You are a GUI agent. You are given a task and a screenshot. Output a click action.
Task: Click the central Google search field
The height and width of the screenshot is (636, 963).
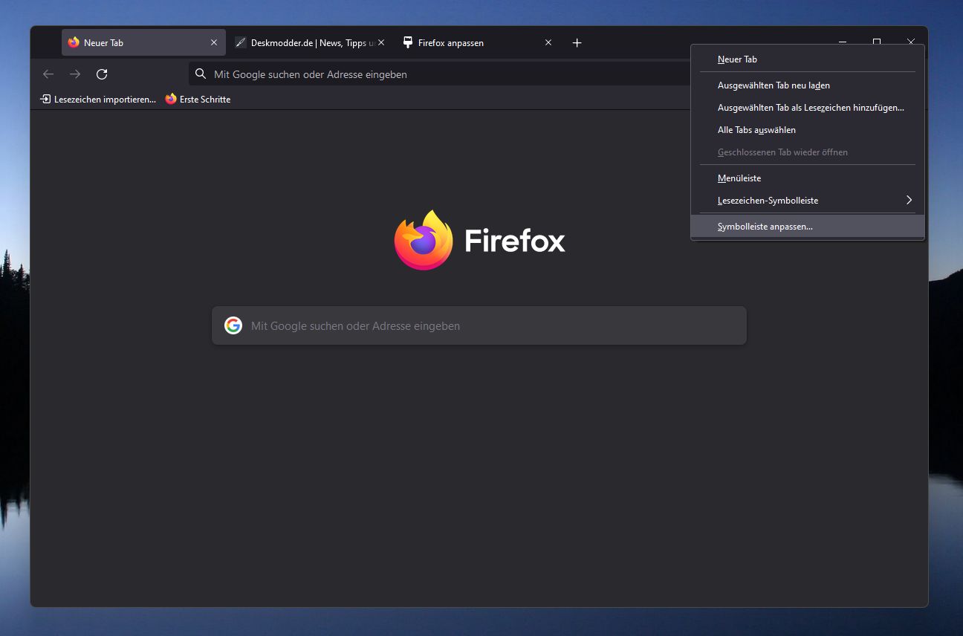490,325
